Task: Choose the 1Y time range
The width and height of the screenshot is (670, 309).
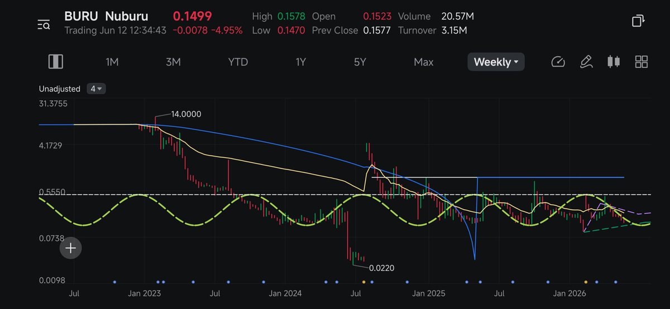Action: click(301, 62)
